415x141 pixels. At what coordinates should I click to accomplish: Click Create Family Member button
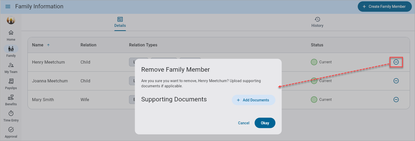coord(384,7)
